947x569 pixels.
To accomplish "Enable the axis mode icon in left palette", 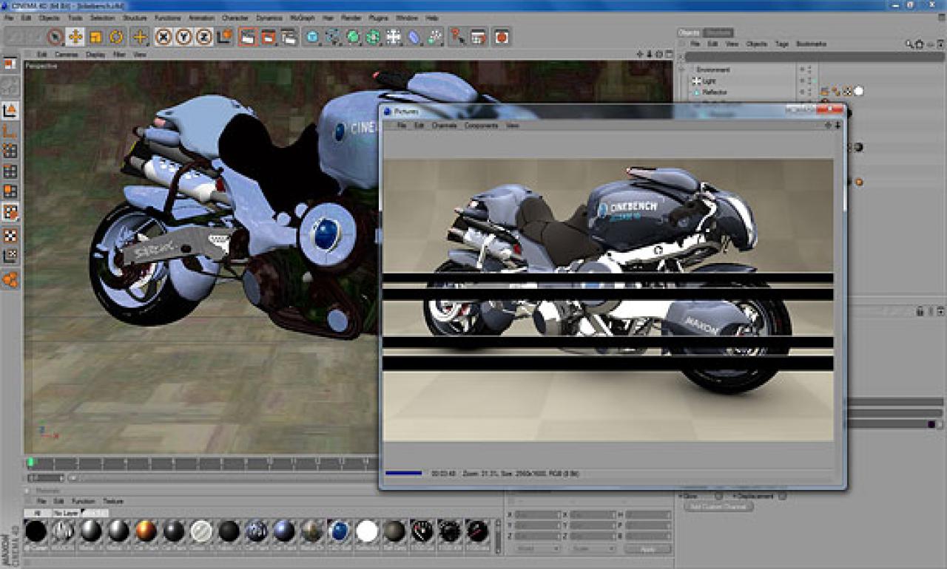I will pyautogui.click(x=10, y=132).
